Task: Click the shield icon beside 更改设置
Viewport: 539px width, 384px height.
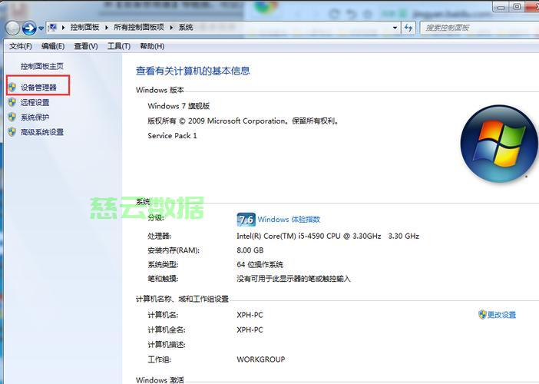Action: (482, 314)
